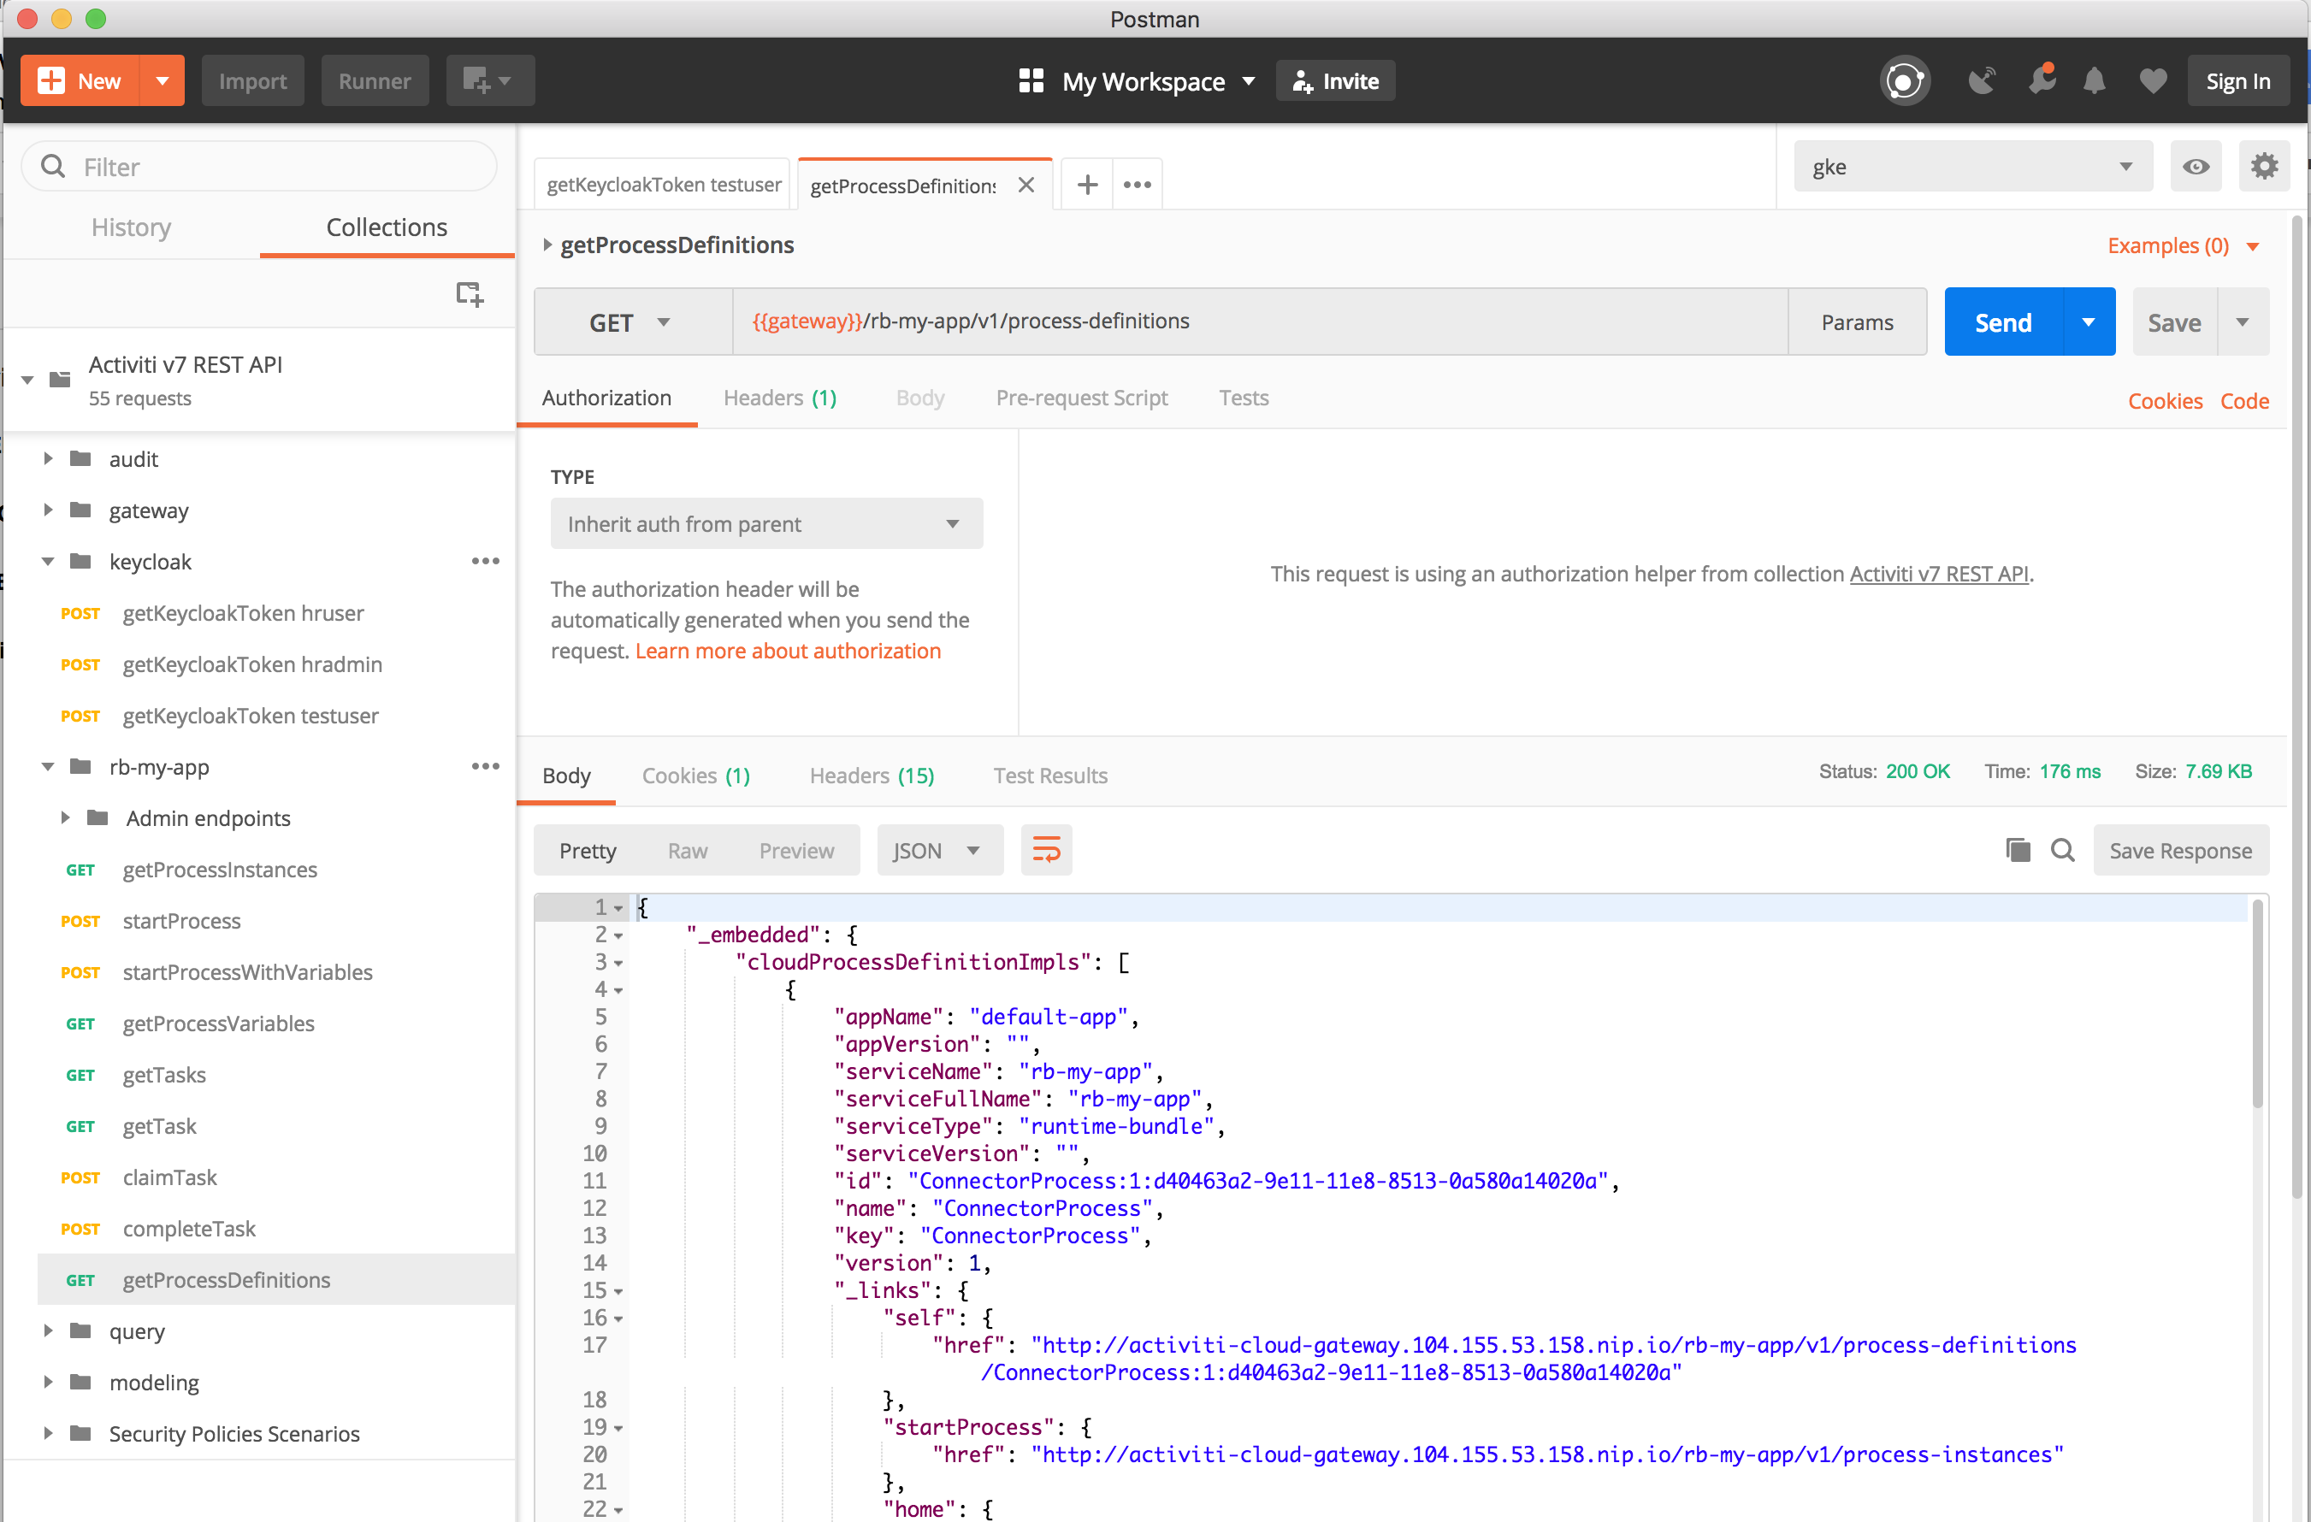This screenshot has height=1522, width=2311.
Task: Open the interceptor satellite icon
Action: coord(1982,80)
